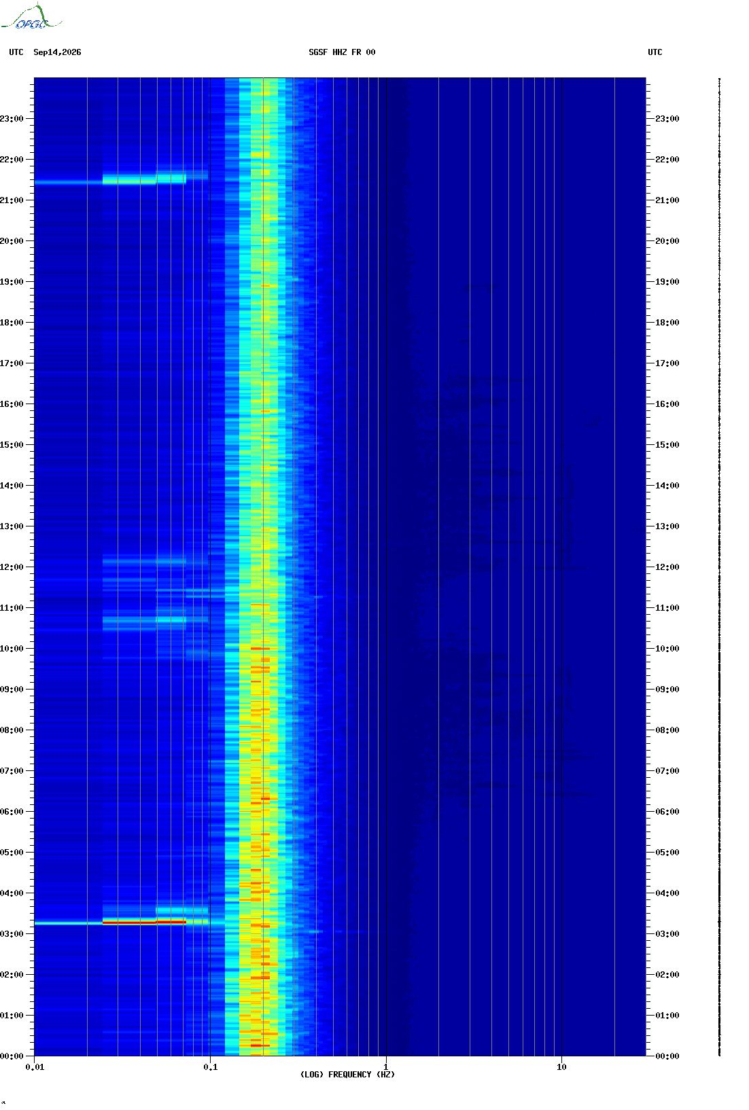Click the 00:00 label on right axis

tap(667, 1056)
